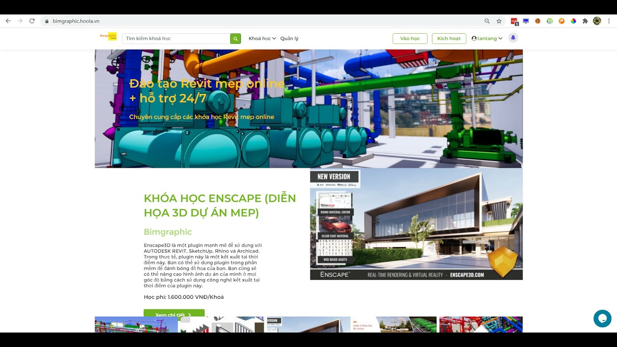617x347 pixels.
Task: Click the padlock site info icon
Action: tap(47, 21)
